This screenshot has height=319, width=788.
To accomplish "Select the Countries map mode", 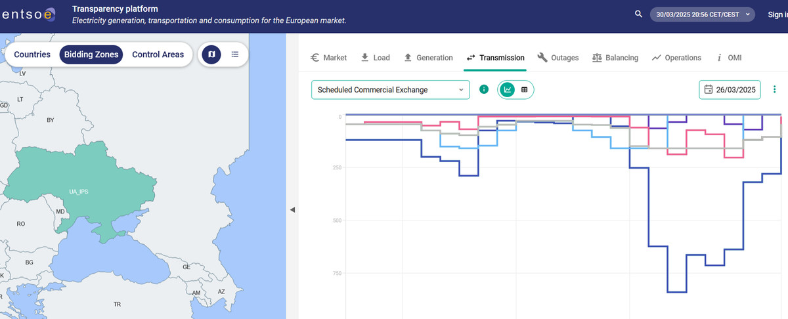I will 32,54.
